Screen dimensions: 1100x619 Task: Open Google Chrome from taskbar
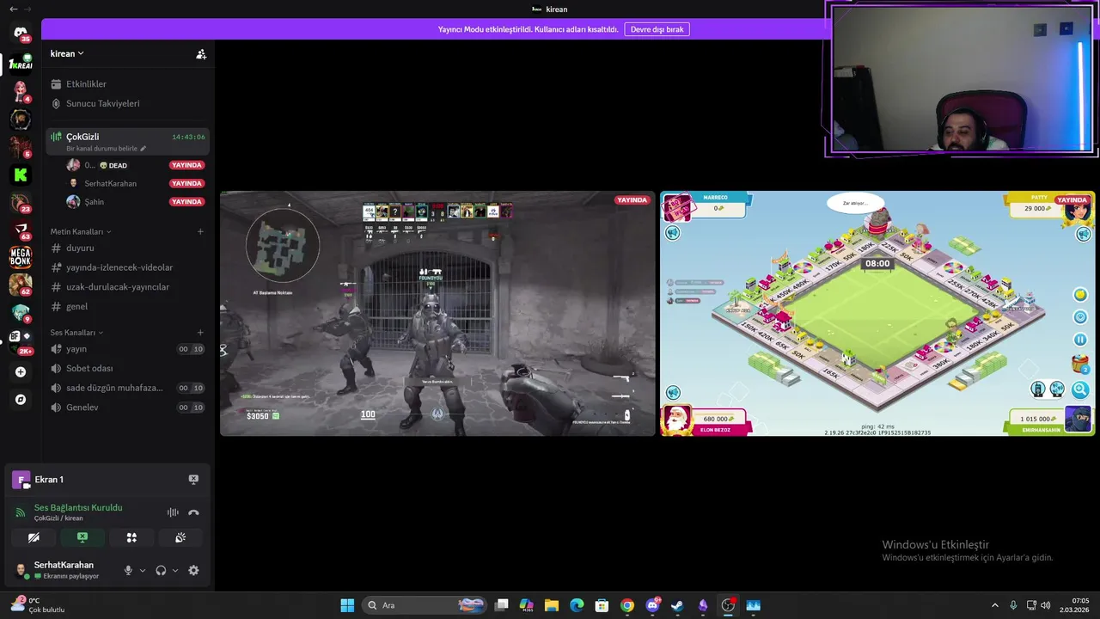(x=627, y=605)
